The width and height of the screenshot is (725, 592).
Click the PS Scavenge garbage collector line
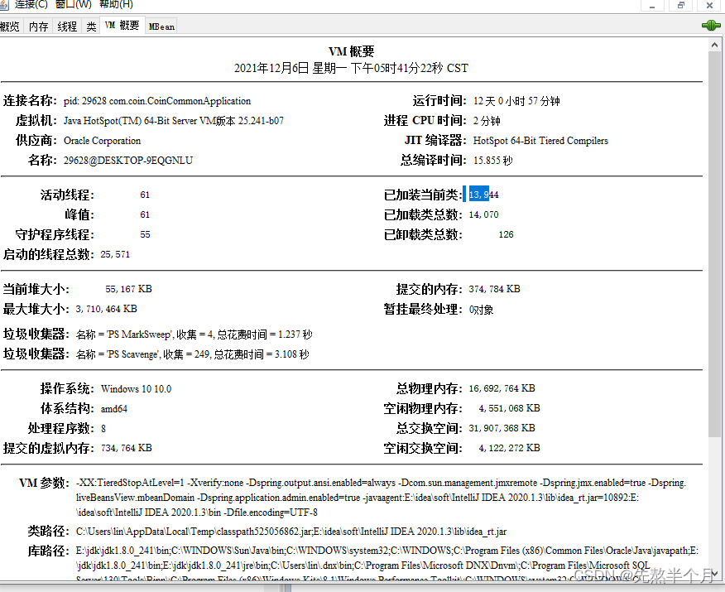tap(192, 354)
